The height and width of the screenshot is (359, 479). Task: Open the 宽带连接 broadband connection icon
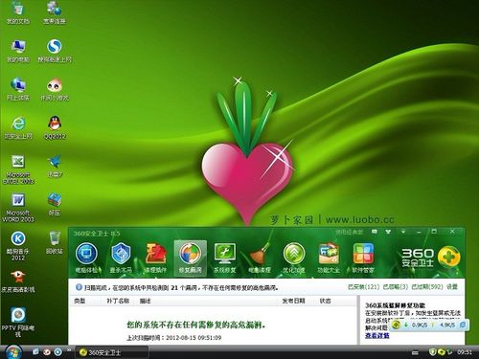(x=55, y=12)
